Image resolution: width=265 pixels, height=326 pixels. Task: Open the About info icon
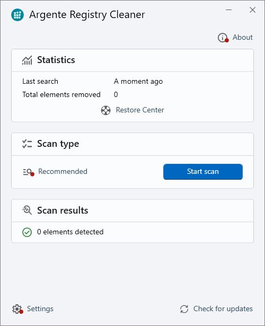[223, 38]
